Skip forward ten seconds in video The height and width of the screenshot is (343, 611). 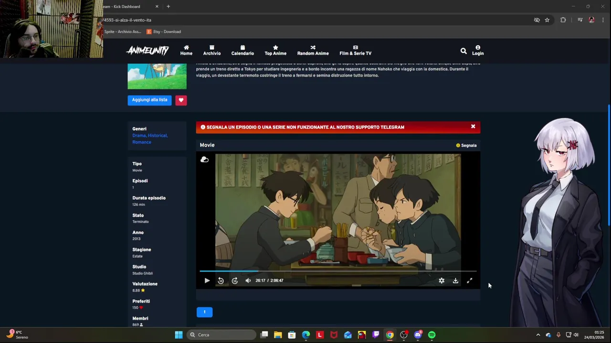click(x=234, y=281)
